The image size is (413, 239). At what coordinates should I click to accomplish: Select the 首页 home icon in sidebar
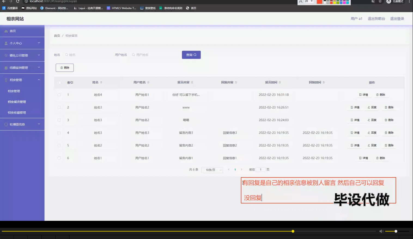click(6, 31)
